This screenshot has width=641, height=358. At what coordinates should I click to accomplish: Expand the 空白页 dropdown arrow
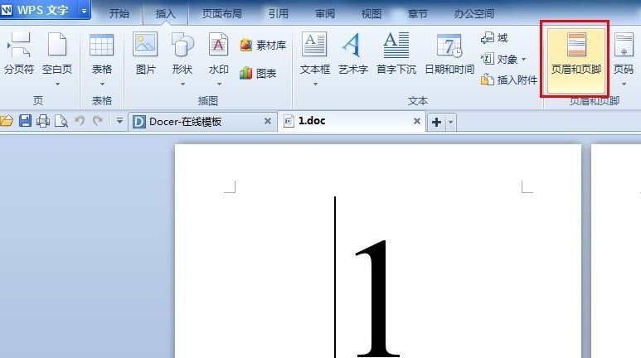[58, 85]
